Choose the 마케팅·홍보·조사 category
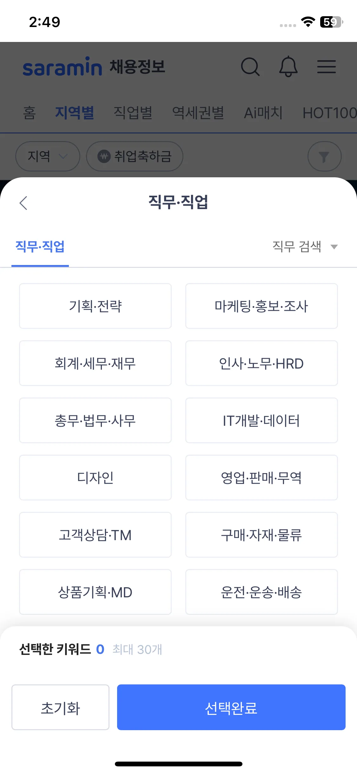357x774 pixels. (x=261, y=306)
